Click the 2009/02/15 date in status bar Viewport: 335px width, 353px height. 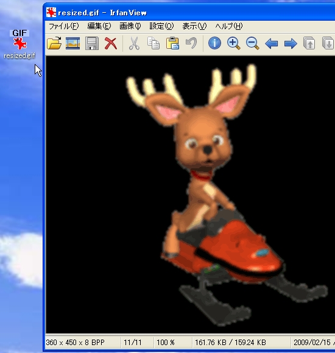pyautogui.click(x=312, y=343)
